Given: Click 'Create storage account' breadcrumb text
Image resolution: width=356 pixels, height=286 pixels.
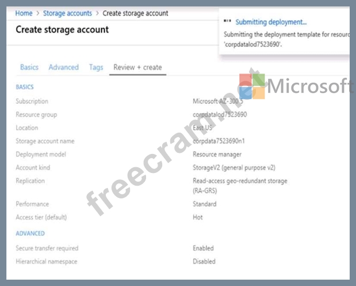Looking at the screenshot, I should point(135,13).
